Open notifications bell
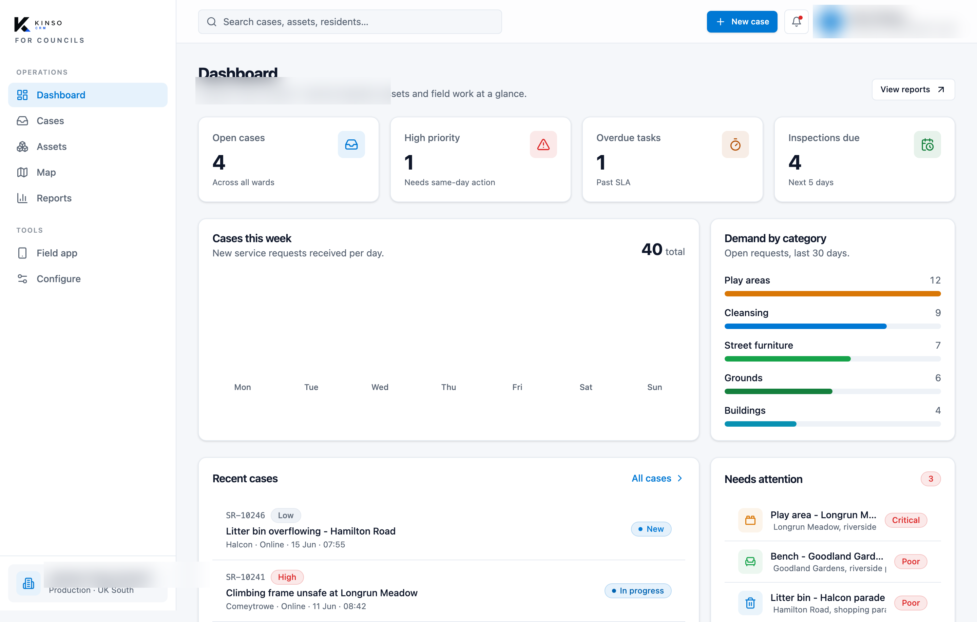The height and width of the screenshot is (622, 977). tap(796, 21)
